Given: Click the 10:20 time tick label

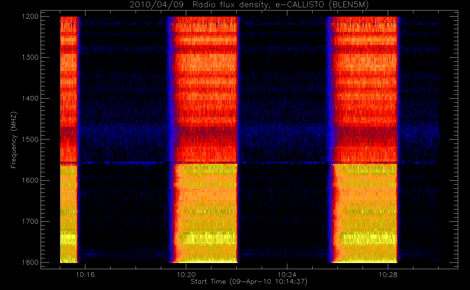Looking at the screenshot, I should tap(186, 275).
